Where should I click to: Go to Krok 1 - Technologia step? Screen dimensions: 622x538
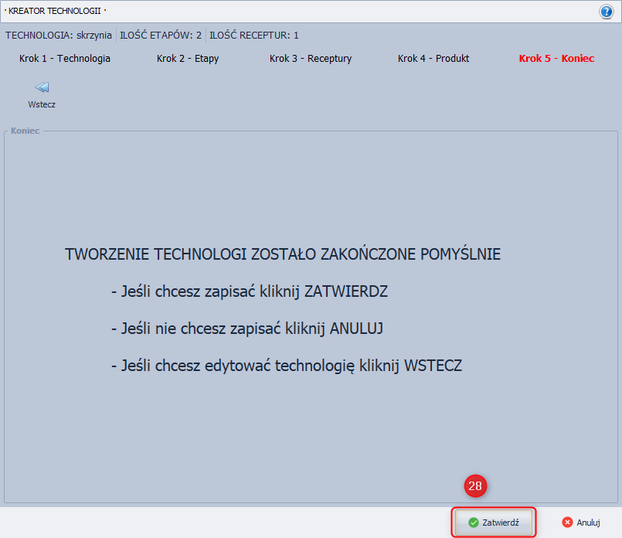pos(65,59)
